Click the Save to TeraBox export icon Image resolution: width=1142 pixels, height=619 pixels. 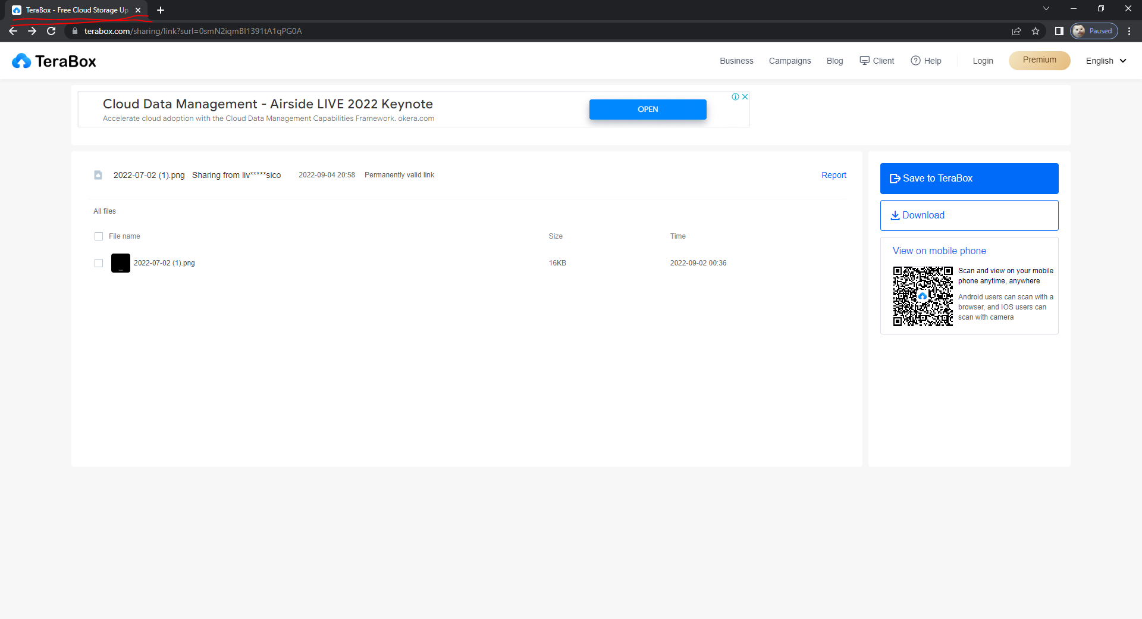tap(895, 178)
